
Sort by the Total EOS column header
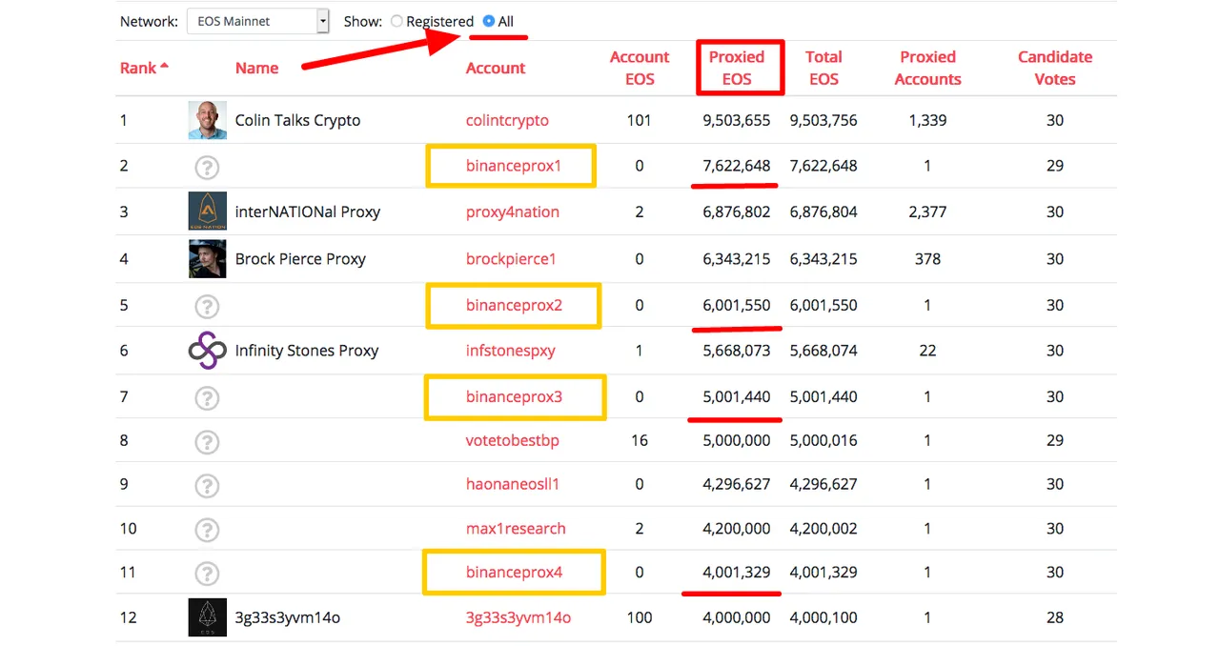(x=823, y=68)
